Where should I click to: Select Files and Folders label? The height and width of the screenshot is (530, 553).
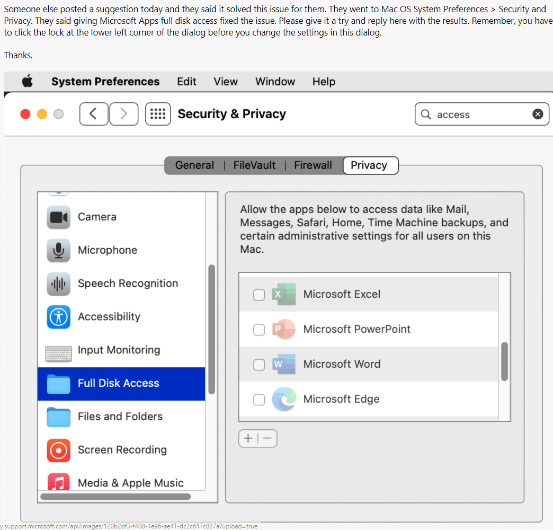[x=120, y=417]
